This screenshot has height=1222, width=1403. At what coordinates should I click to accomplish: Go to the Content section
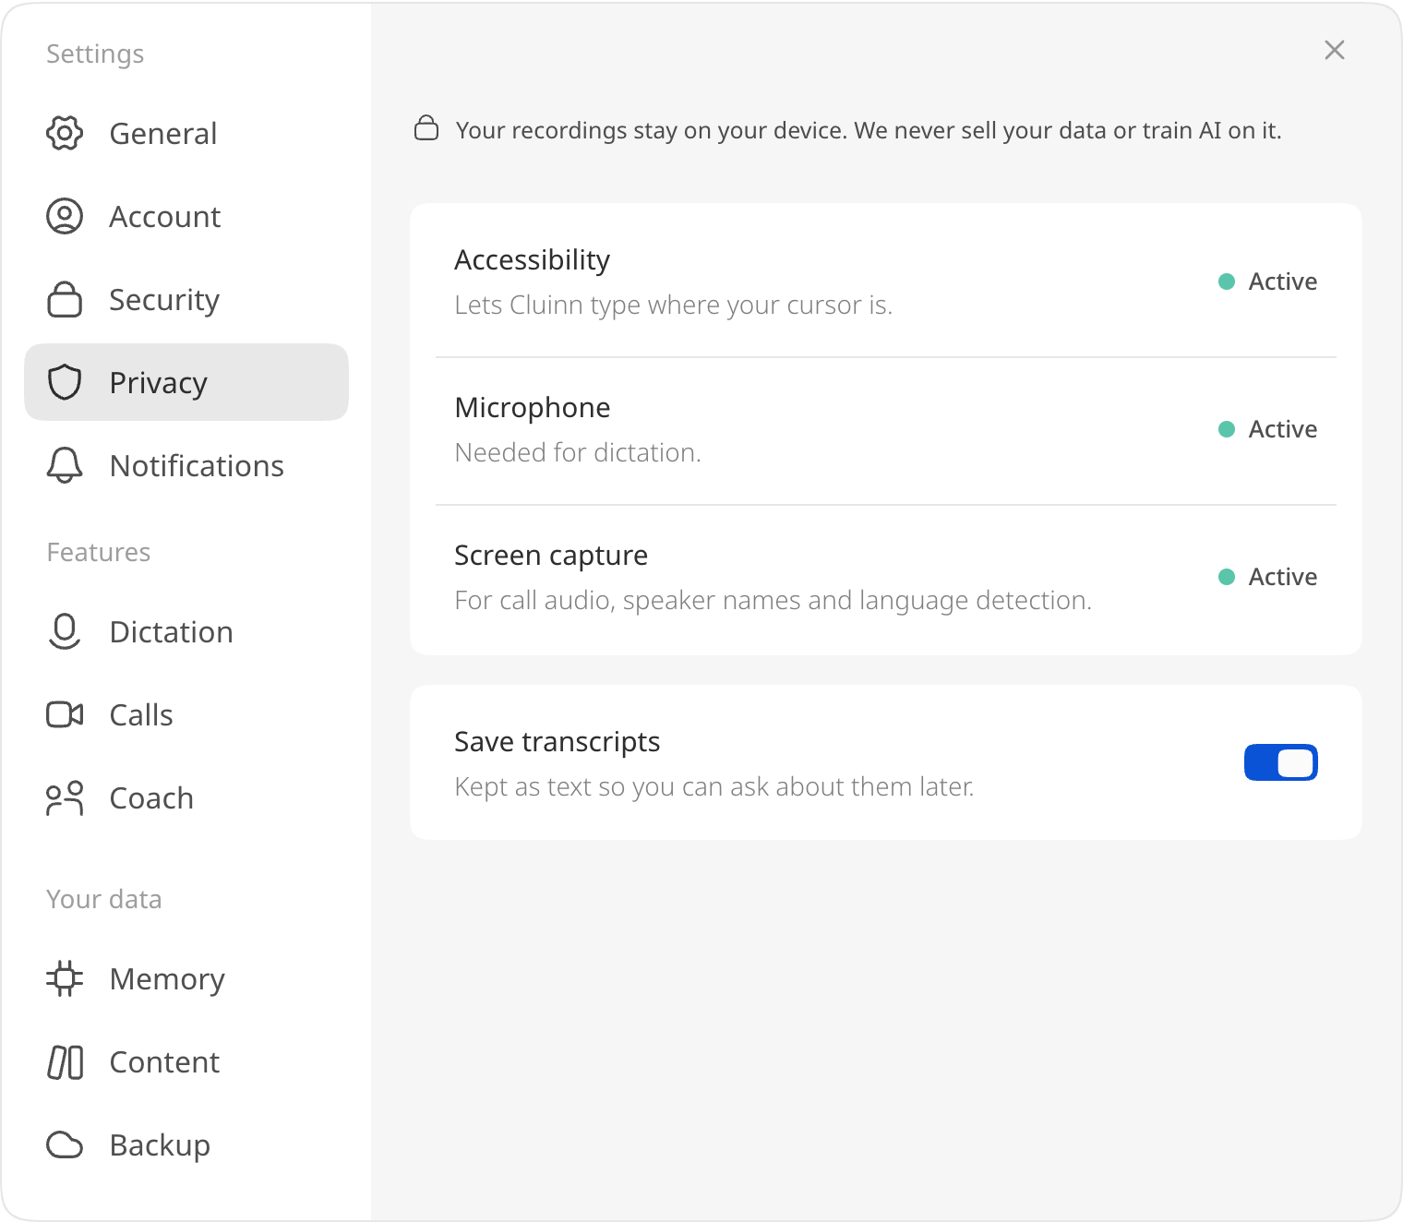point(186,1062)
